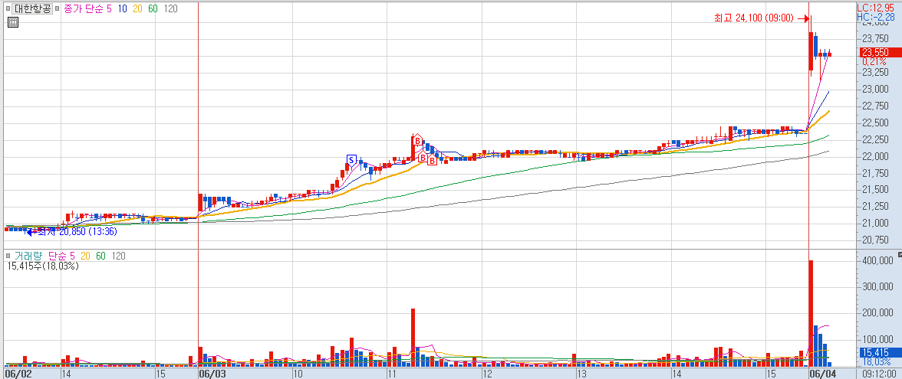Viewport: 902px width, 379px height.
Task: Select the orange 20 price moving average label
Action: click(139, 8)
